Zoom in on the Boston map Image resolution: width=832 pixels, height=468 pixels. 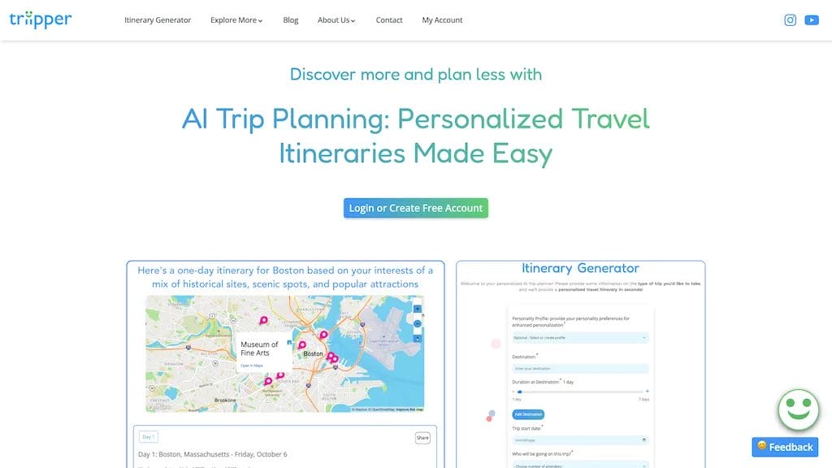(418, 309)
